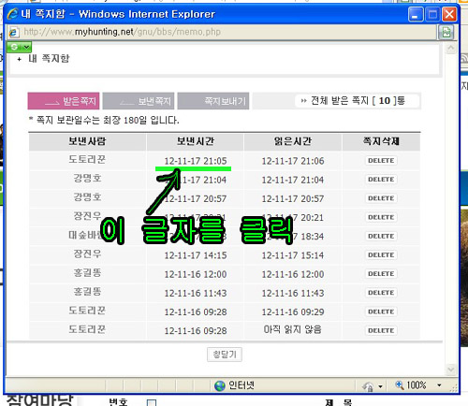Delete the unread 아직 읽지 않음 message
Viewport: 468px width, 406px height.
point(381,330)
